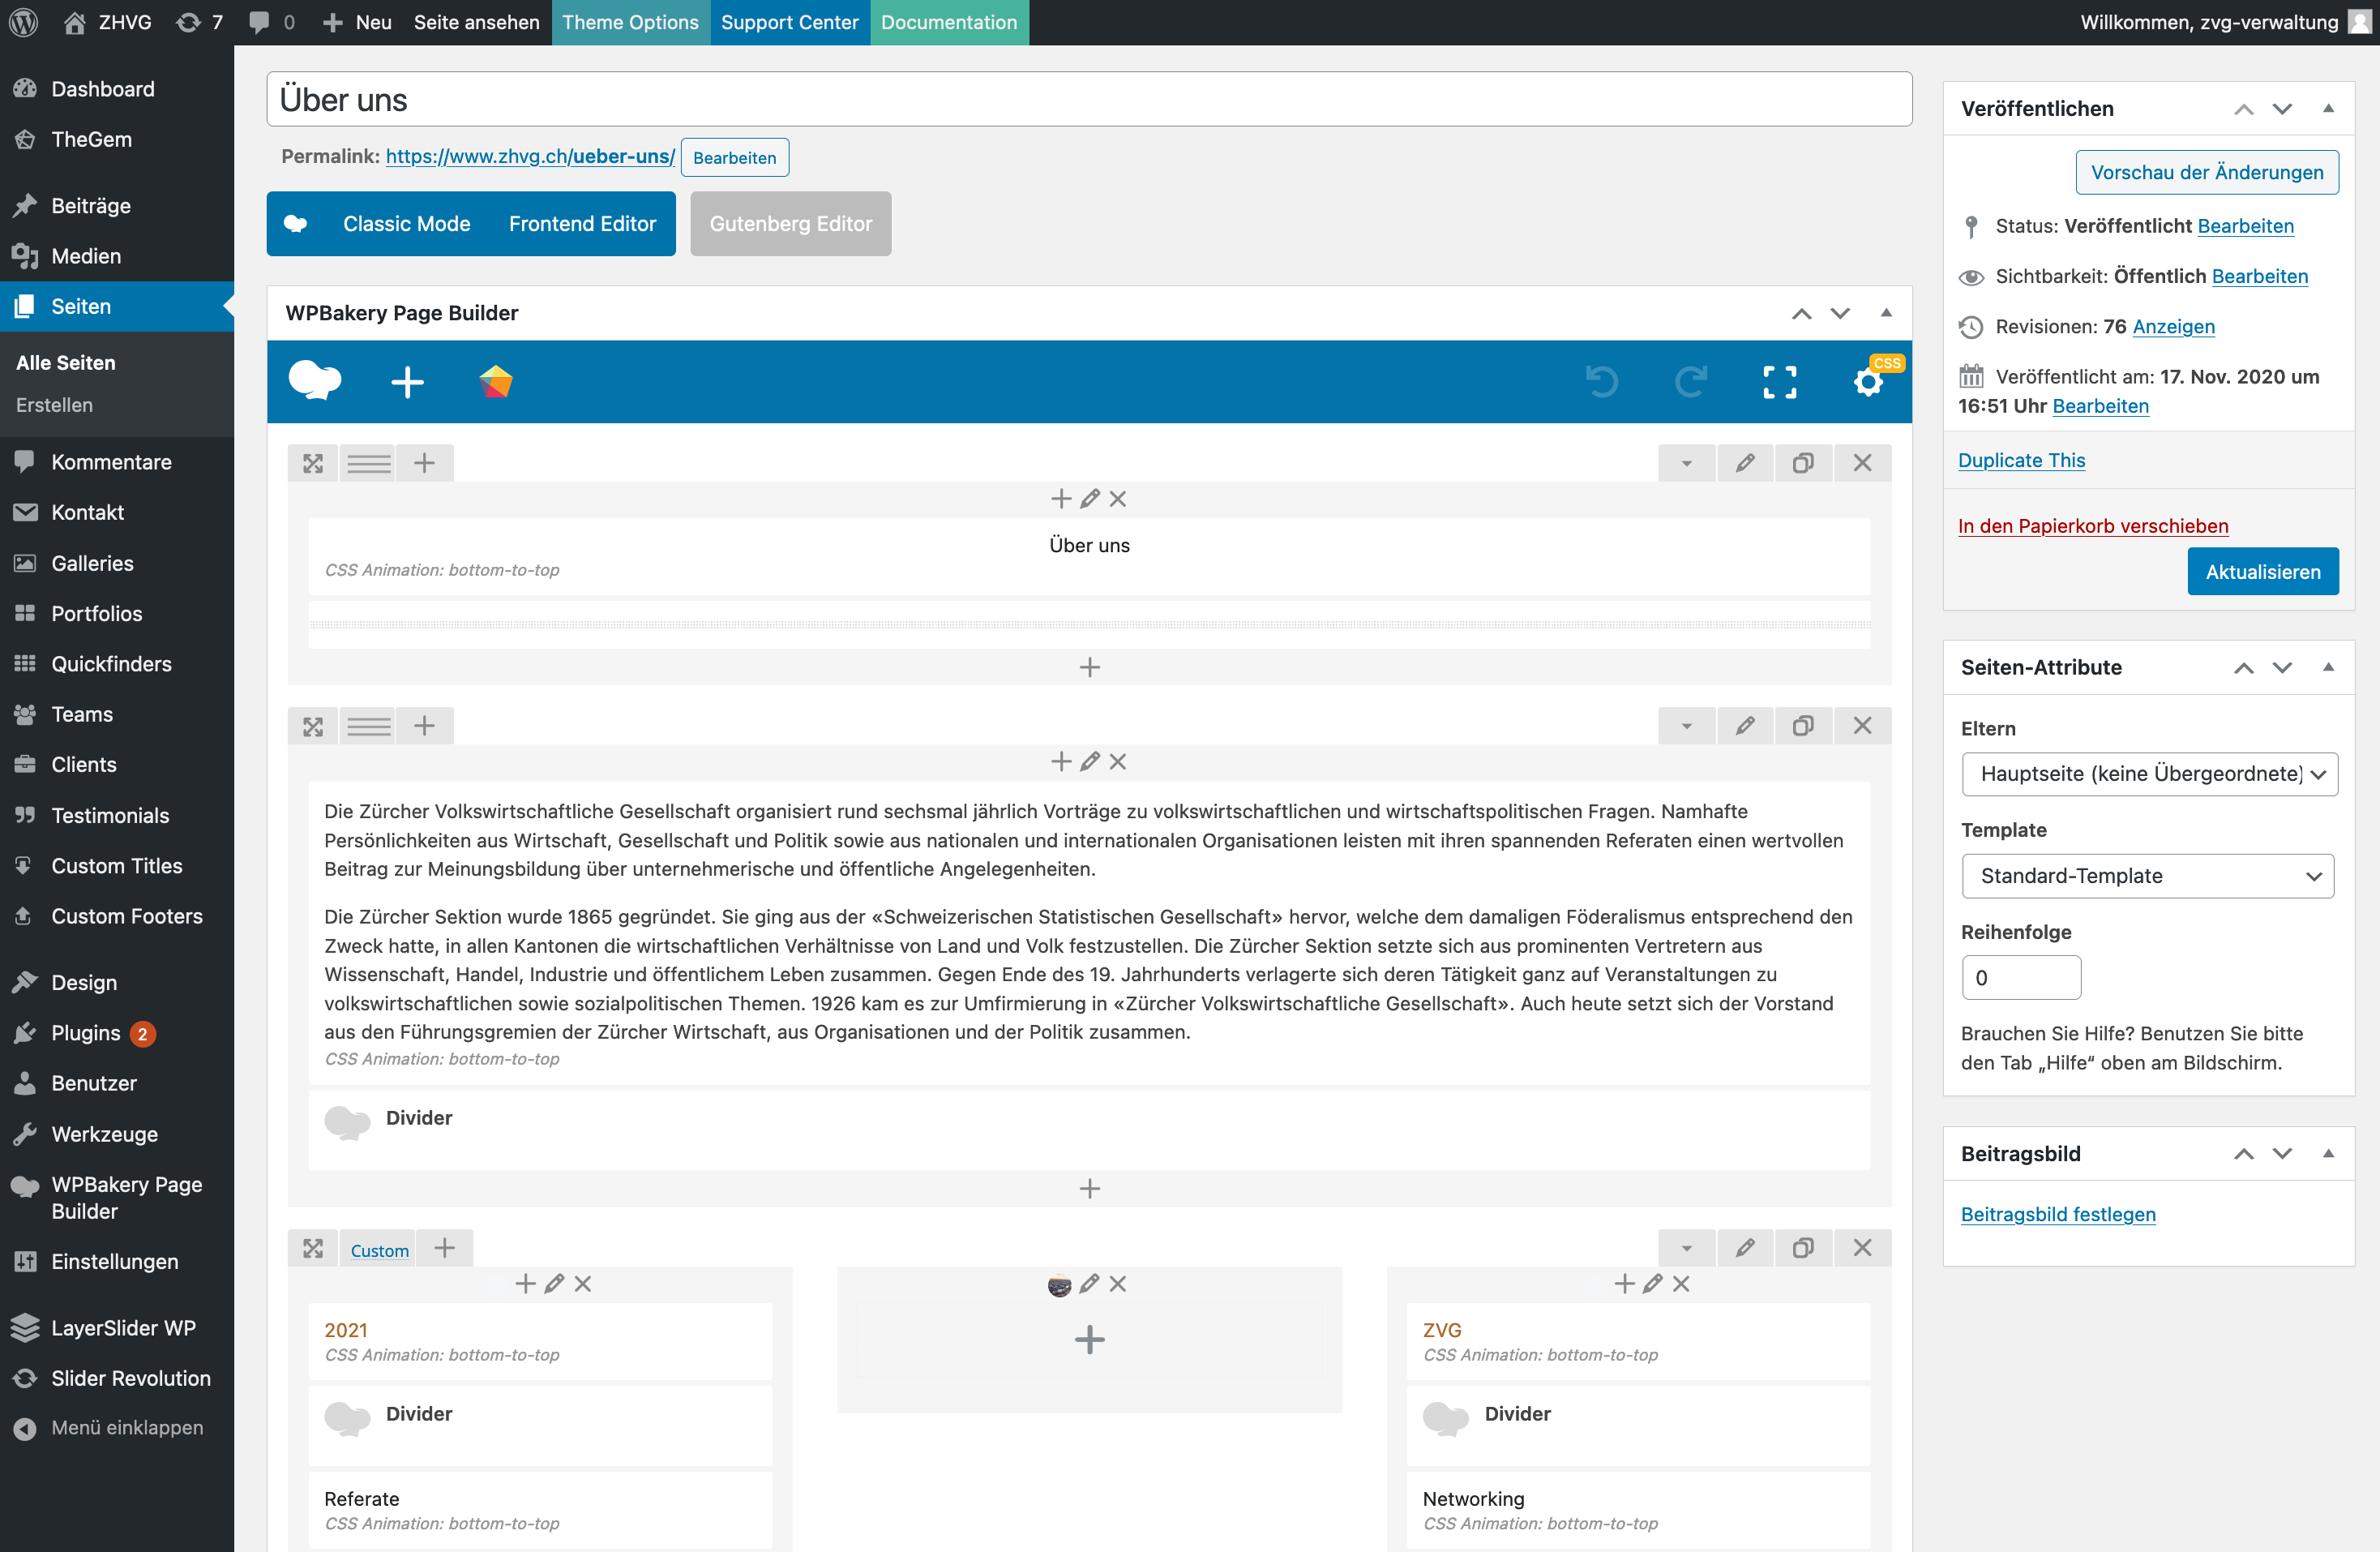The width and height of the screenshot is (2380, 1552).
Task: Delete the column containing the long text block
Action: [x=1118, y=762]
